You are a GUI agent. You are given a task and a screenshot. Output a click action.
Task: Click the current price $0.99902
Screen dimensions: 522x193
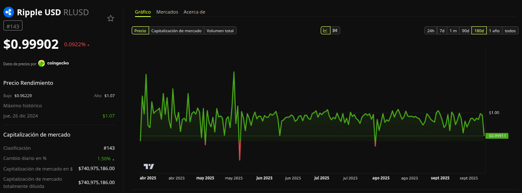tap(31, 44)
